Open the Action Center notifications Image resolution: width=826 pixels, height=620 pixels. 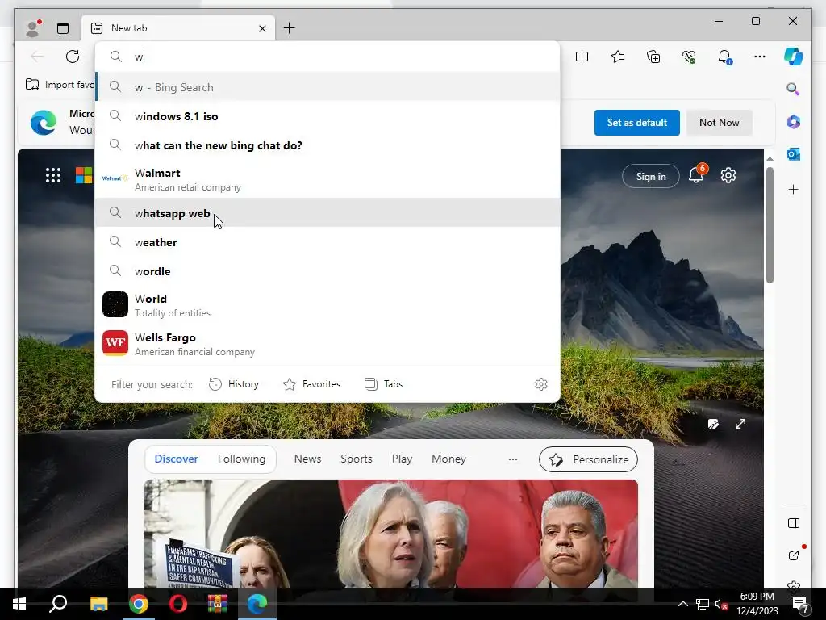[800, 605]
